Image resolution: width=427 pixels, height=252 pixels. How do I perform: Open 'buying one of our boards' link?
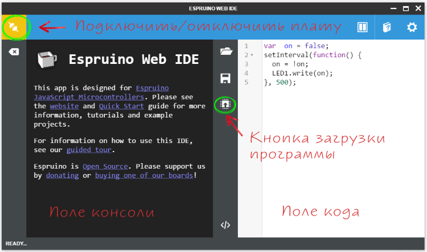(x=144, y=176)
